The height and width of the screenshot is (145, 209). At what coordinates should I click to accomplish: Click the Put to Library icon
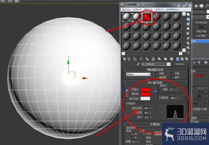click(159, 59)
